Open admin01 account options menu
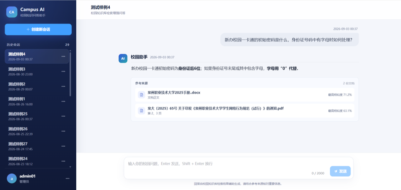 point(67,178)
